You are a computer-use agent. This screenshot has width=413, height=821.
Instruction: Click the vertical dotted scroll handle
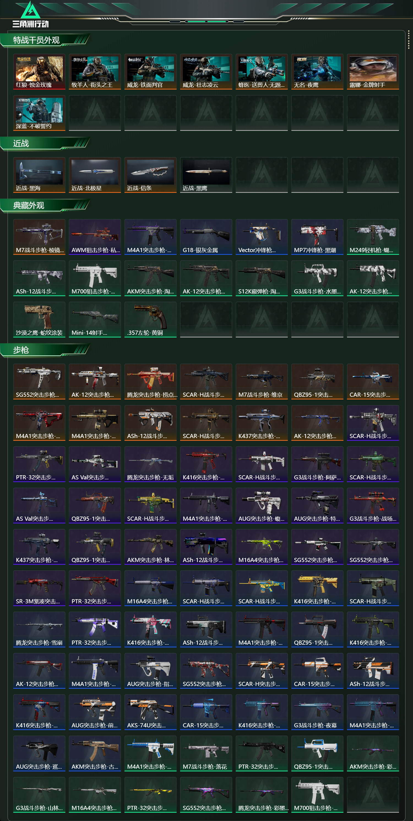pos(409,40)
